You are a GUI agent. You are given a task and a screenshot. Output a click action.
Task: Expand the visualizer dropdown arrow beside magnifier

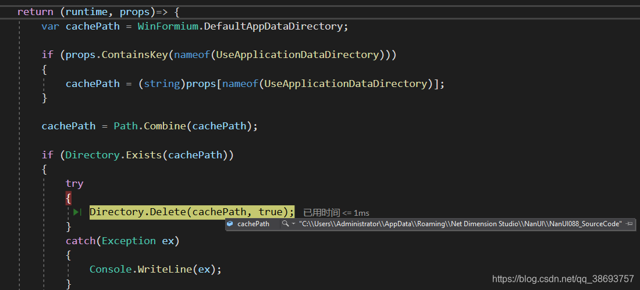pyautogui.click(x=293, y=224)
